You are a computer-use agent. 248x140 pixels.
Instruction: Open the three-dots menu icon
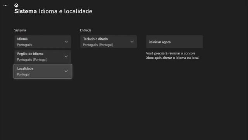click(x=5, y=5)
